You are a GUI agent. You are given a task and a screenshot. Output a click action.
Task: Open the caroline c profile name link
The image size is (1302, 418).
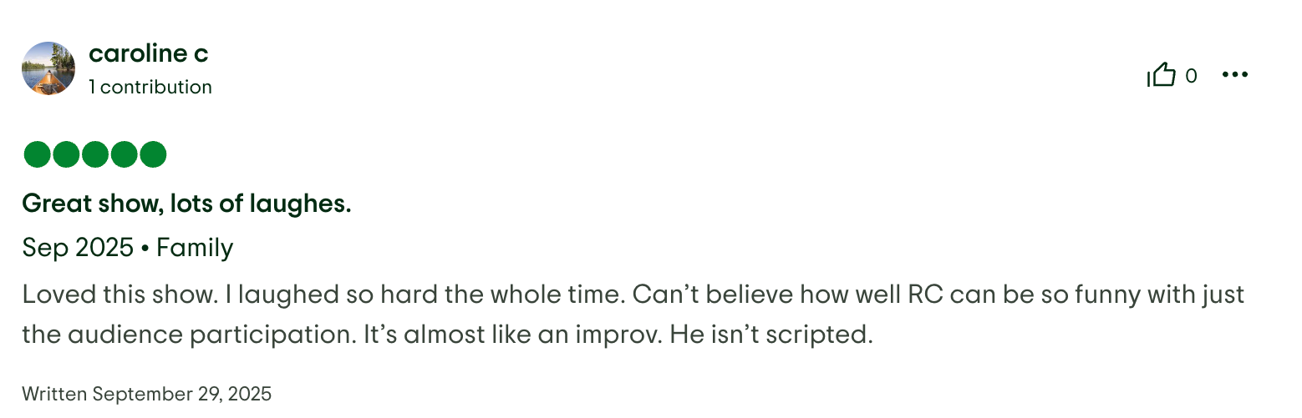click(x=148, y=53)
